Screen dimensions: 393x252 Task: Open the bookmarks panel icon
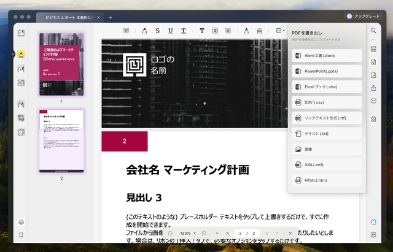(x=21, y=235)
